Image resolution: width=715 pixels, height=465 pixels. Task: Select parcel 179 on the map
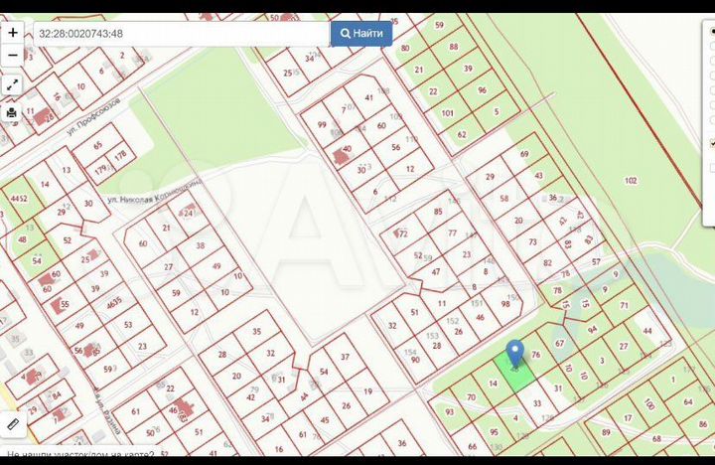(100, 169)
